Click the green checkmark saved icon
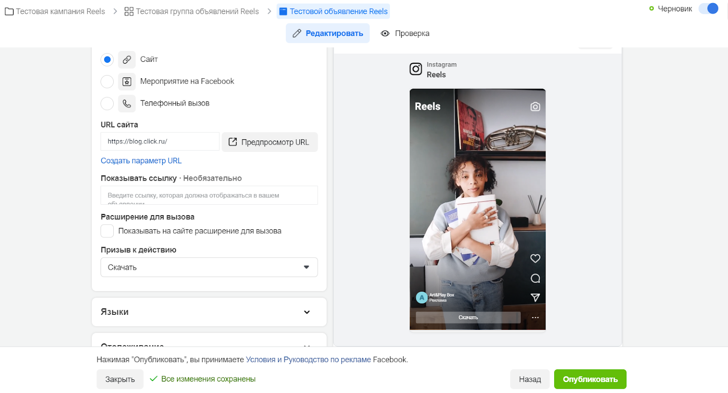This screenshot has height=393, width=728. click(154, 379)
